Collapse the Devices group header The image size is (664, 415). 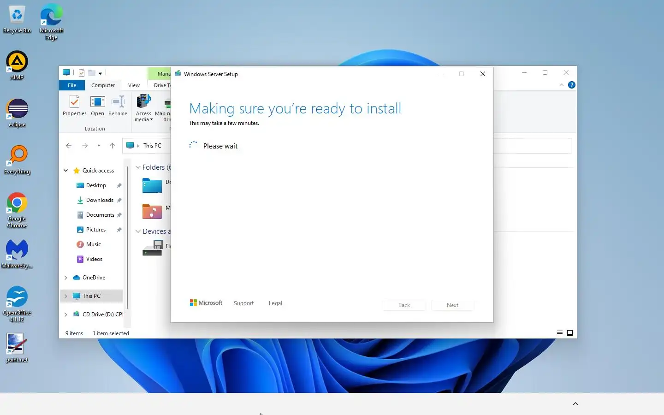click(138, 231)
